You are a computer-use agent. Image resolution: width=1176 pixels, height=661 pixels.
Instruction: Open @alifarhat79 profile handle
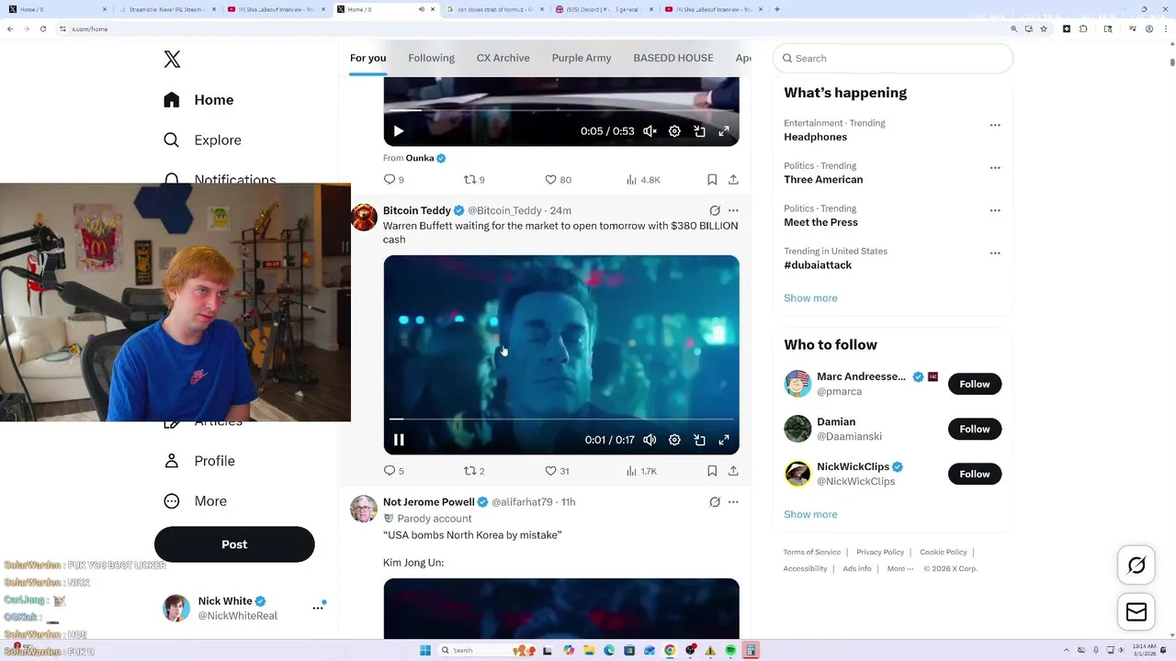click(522, 502)
